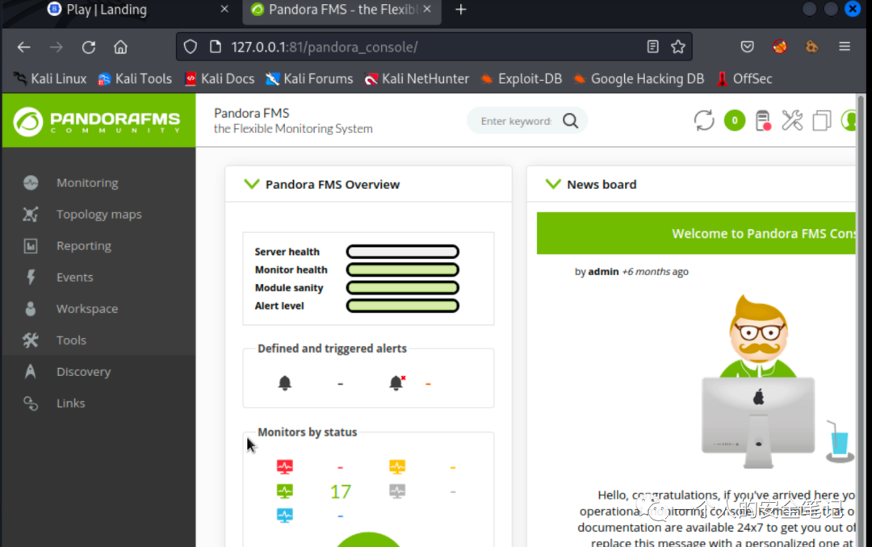This screenshot has width=872, height=547.
Task: Click the Reporting chart icon
Action: (x=31, y=246)
